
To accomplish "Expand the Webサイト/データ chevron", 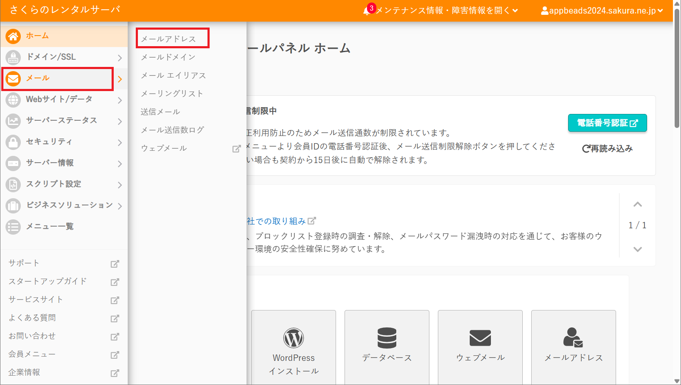I will (120, 100).
